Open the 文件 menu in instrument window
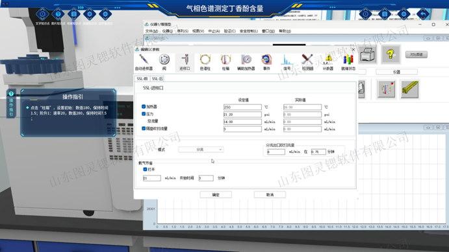Viewport: 449px width, 252px height. pyautogui.click(x=151, y=31)
